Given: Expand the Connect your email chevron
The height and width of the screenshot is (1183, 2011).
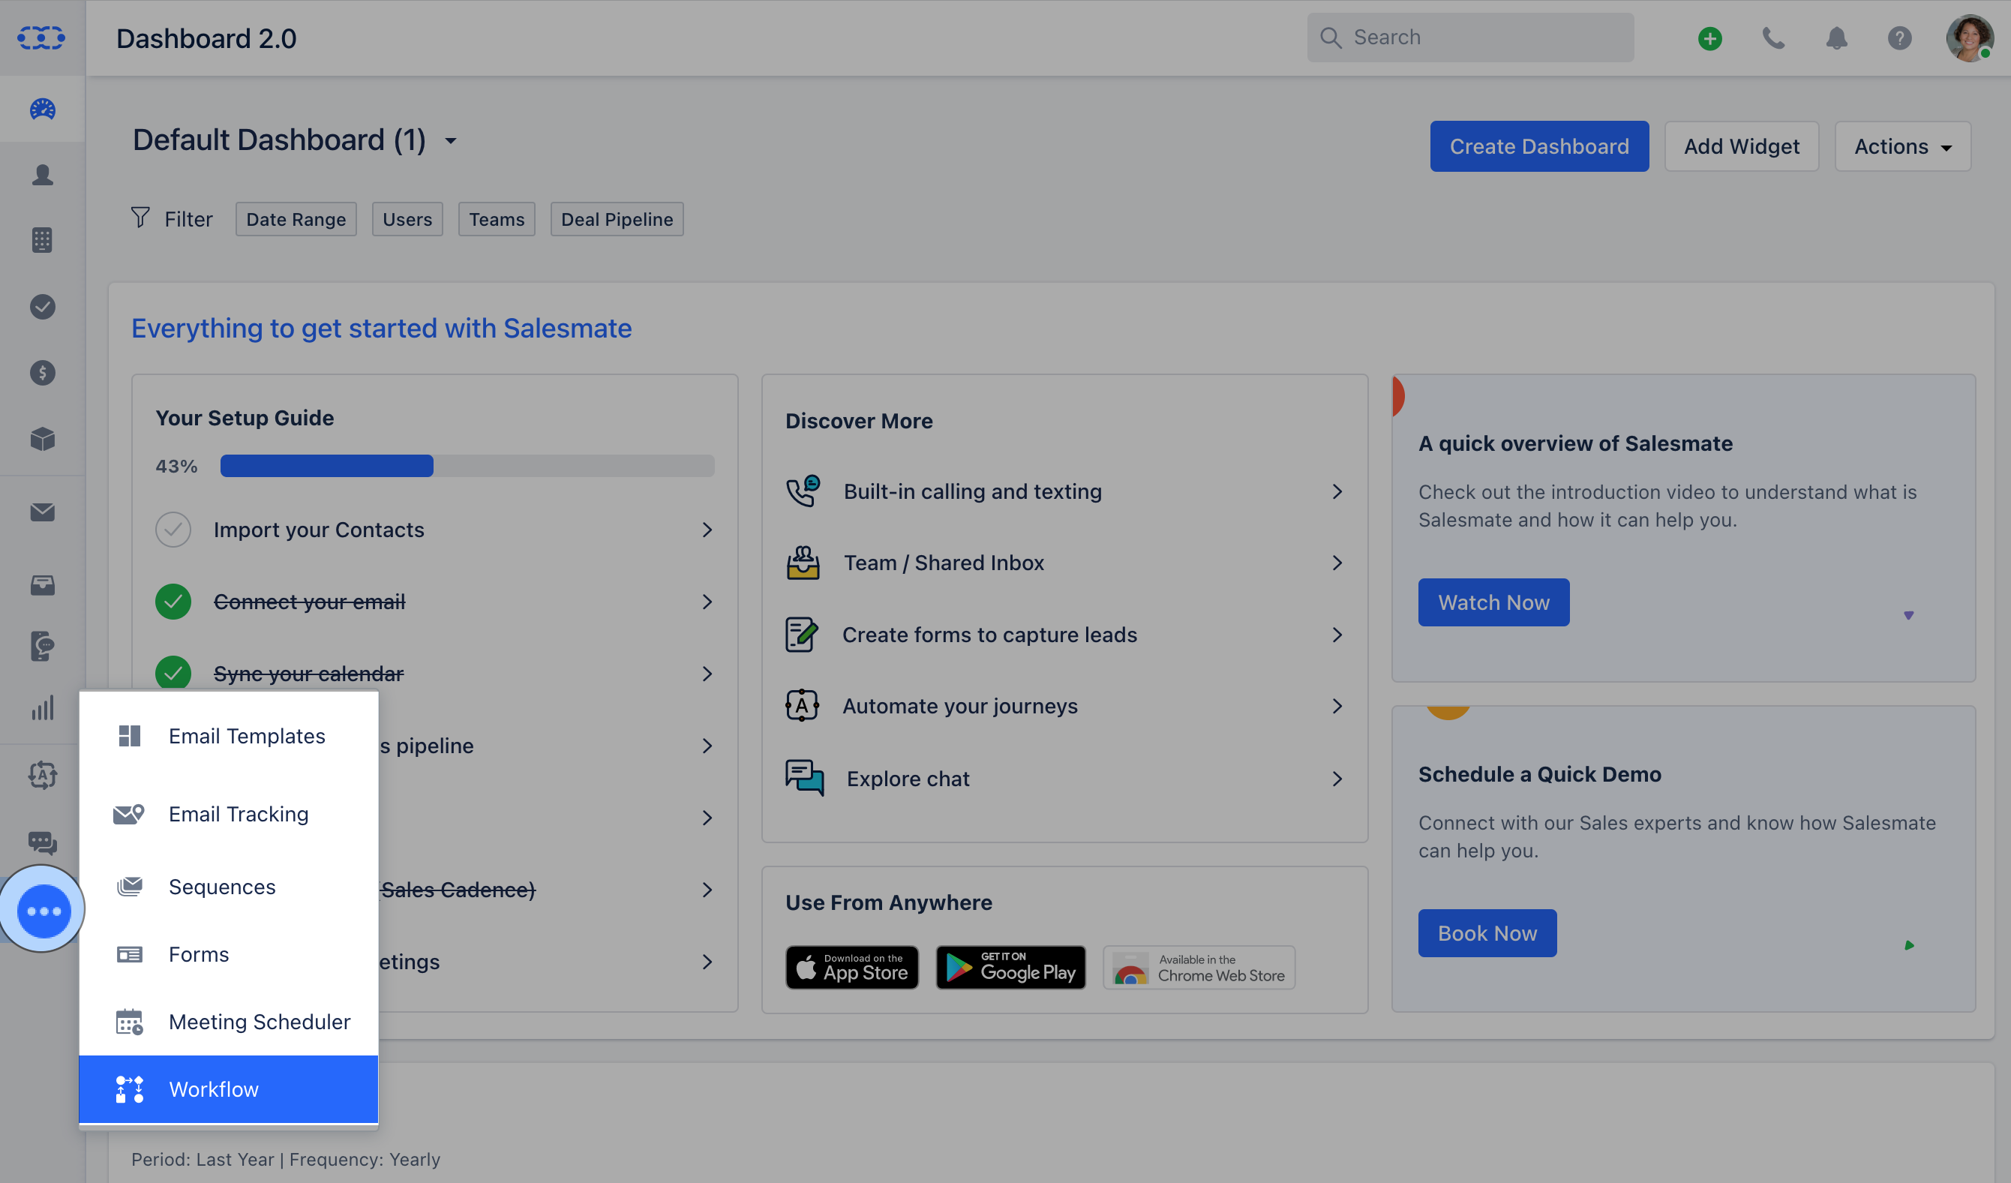Looking at the screenshot, I should pyautogui.click(x=707, y=601).
